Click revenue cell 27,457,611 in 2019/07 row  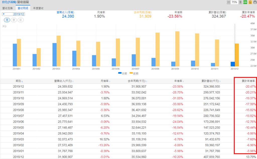(65, 116)
